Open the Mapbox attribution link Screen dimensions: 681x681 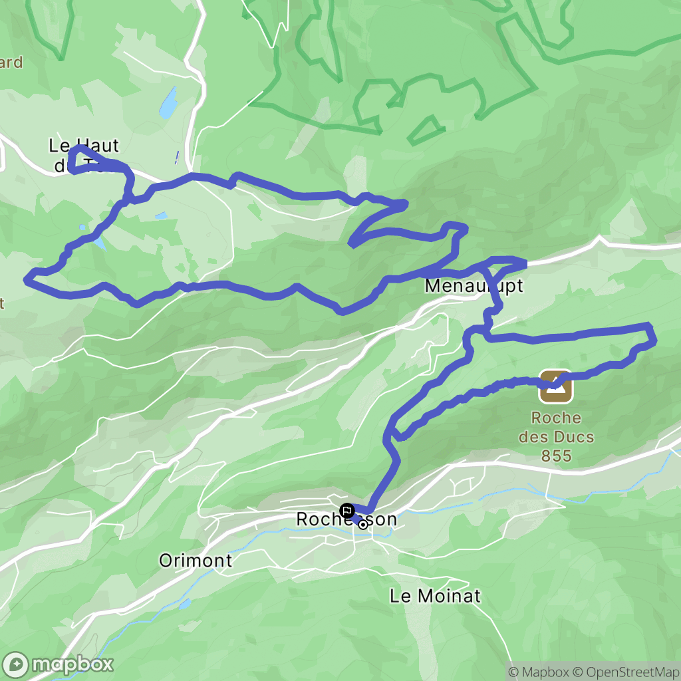(x=539, y=672)
